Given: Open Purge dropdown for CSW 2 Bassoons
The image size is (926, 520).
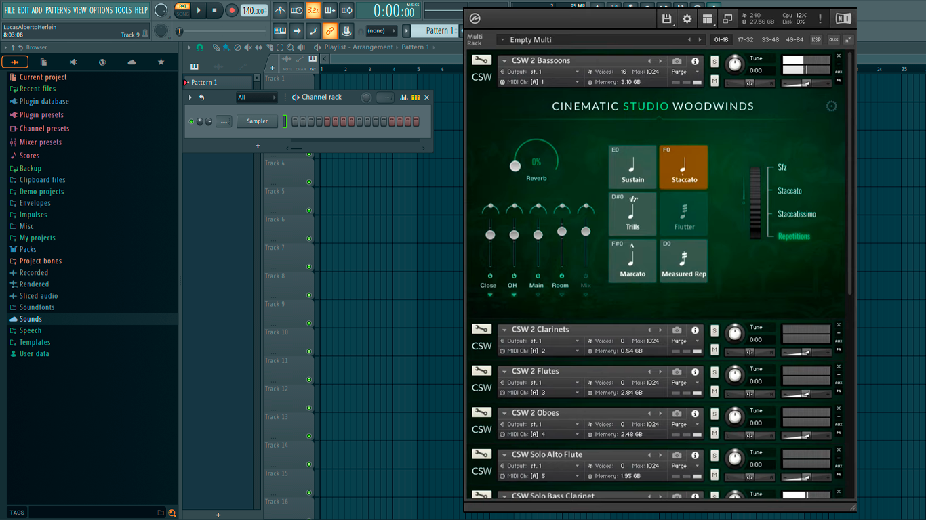Looking at the screenshot, I should coord(685,72).
